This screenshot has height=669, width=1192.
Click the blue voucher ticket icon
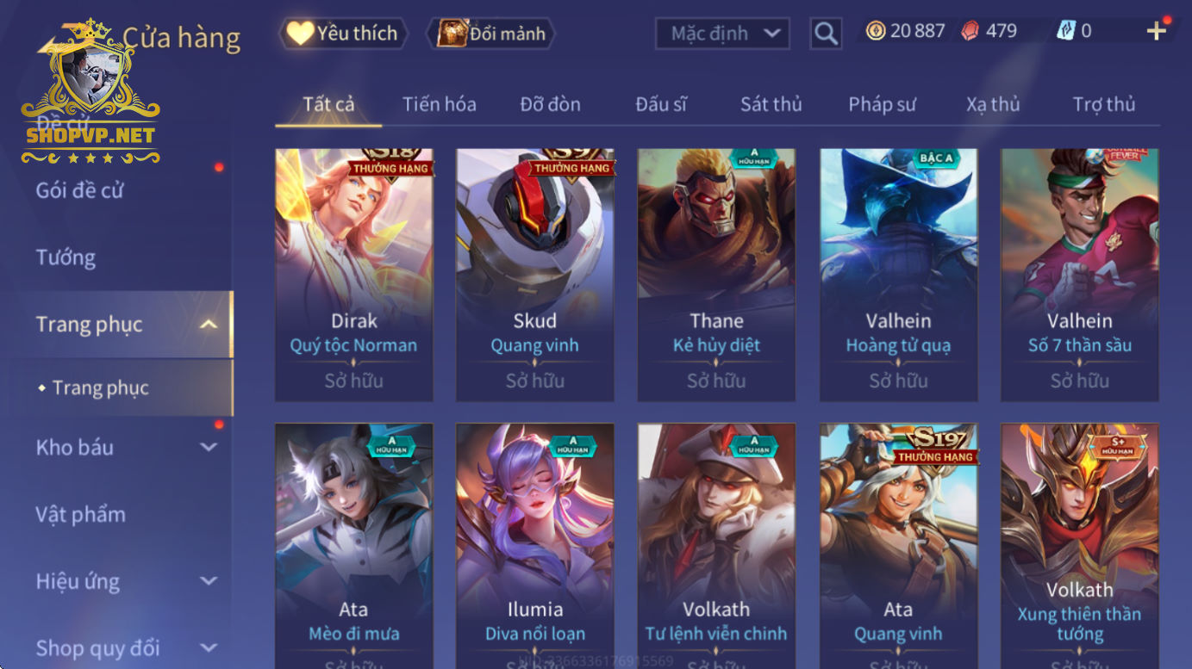[x=1066, y=31]
